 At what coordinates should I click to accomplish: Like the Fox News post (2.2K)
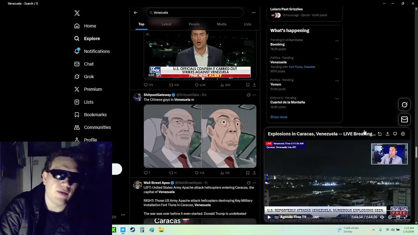200,85
